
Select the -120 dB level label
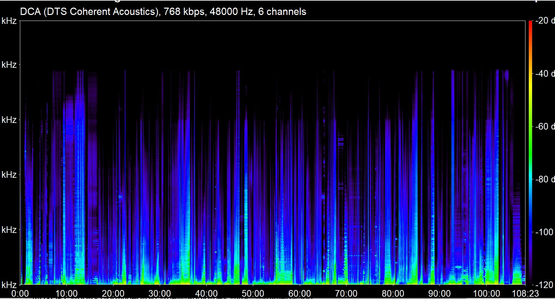(x=544, y=285)
